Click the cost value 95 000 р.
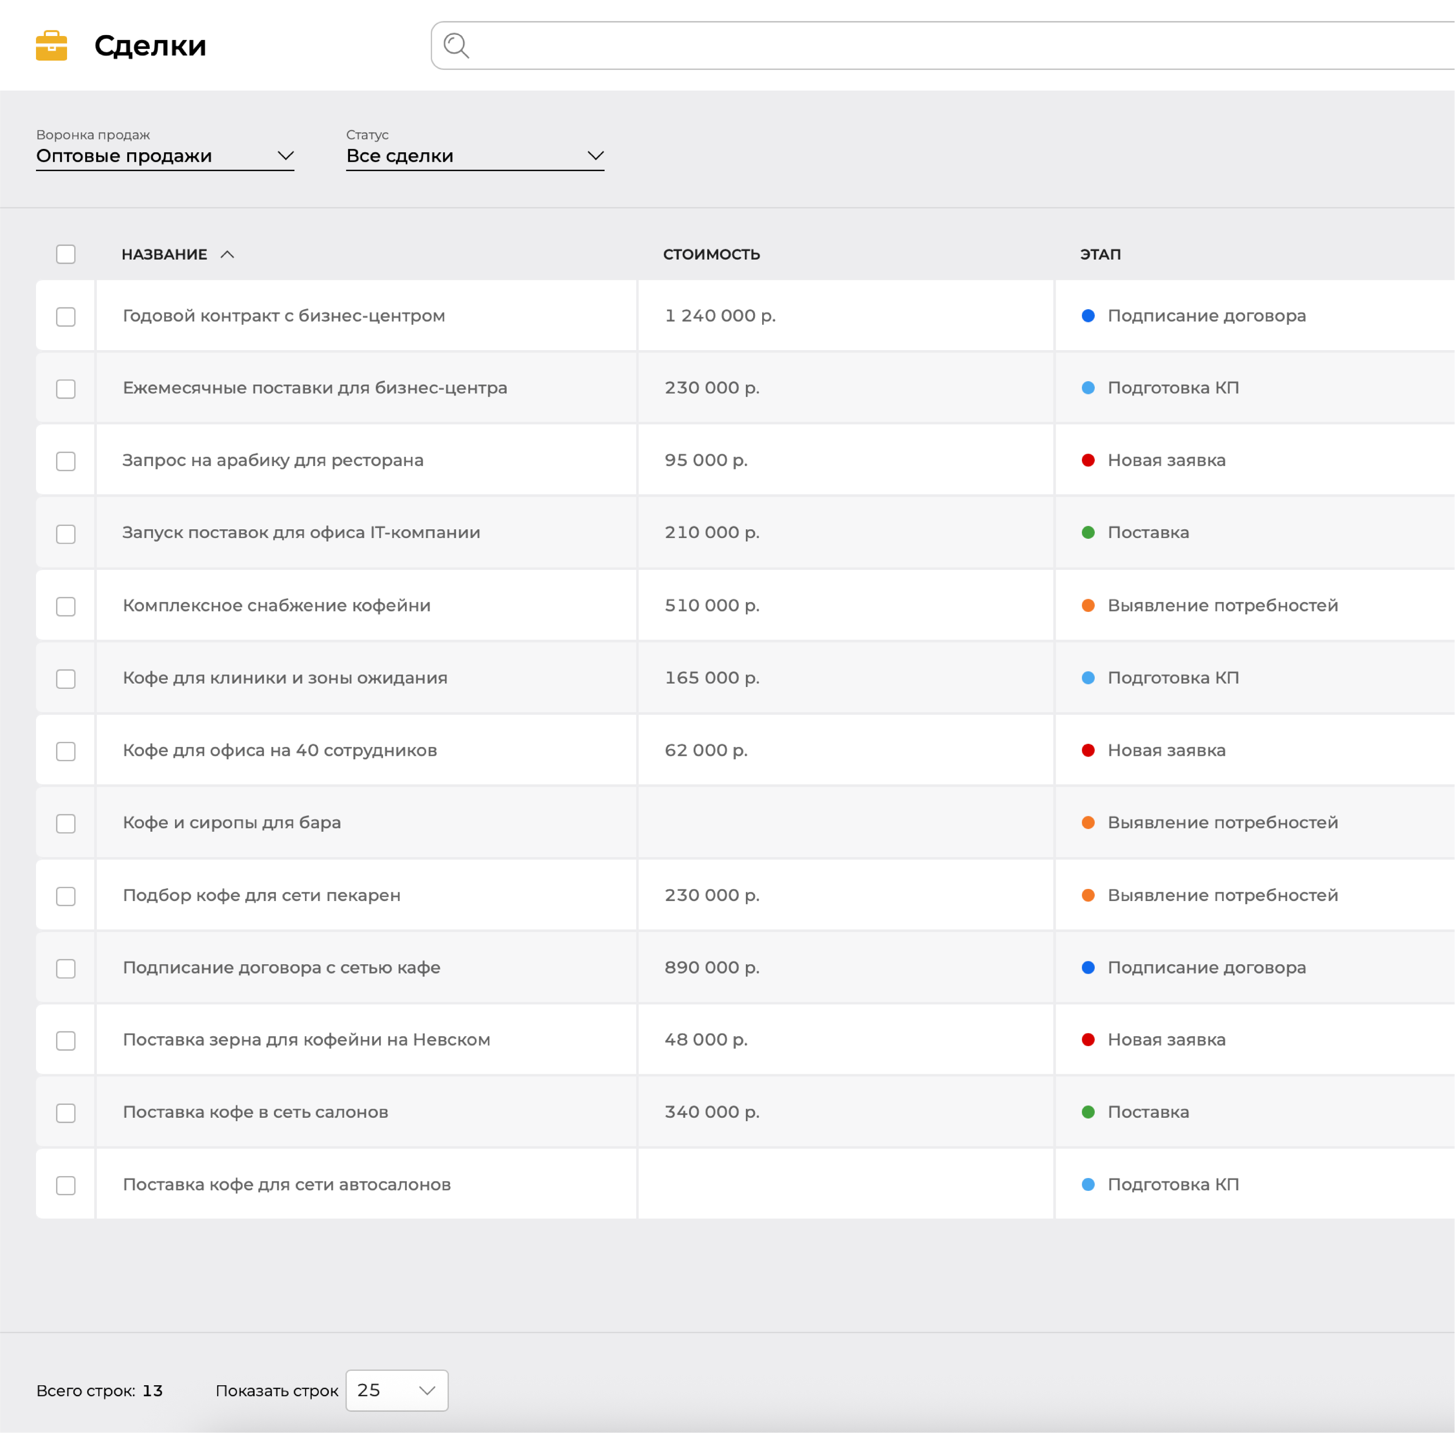This screenshot has width=1455, height=1433. [x=706, y=460]
